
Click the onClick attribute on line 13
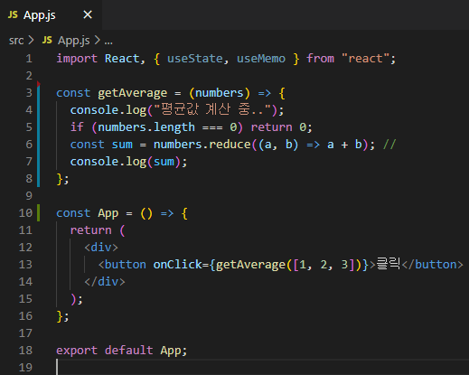point(177,265)
